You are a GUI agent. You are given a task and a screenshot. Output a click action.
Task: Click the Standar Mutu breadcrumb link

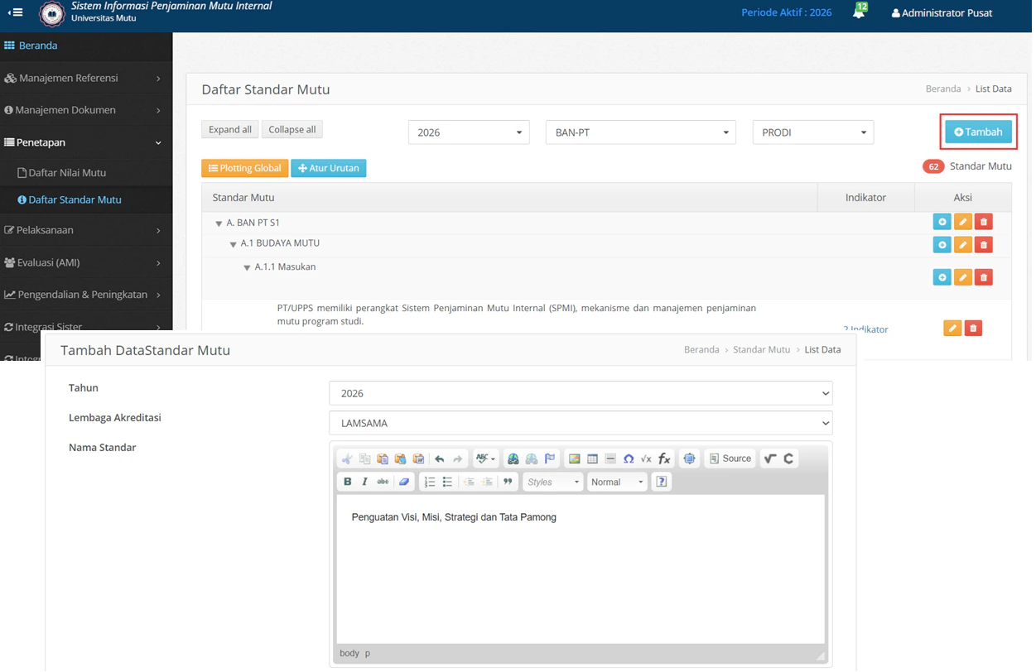tap(761, 350)
